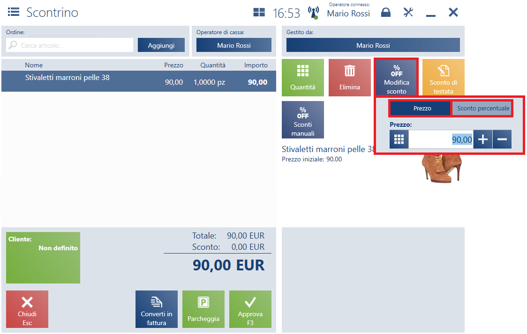Viewport: 527px width, 334px height.
Task: Park the receipt with Parcheggia
Action: pyautogui.click(x=203, y=309)
